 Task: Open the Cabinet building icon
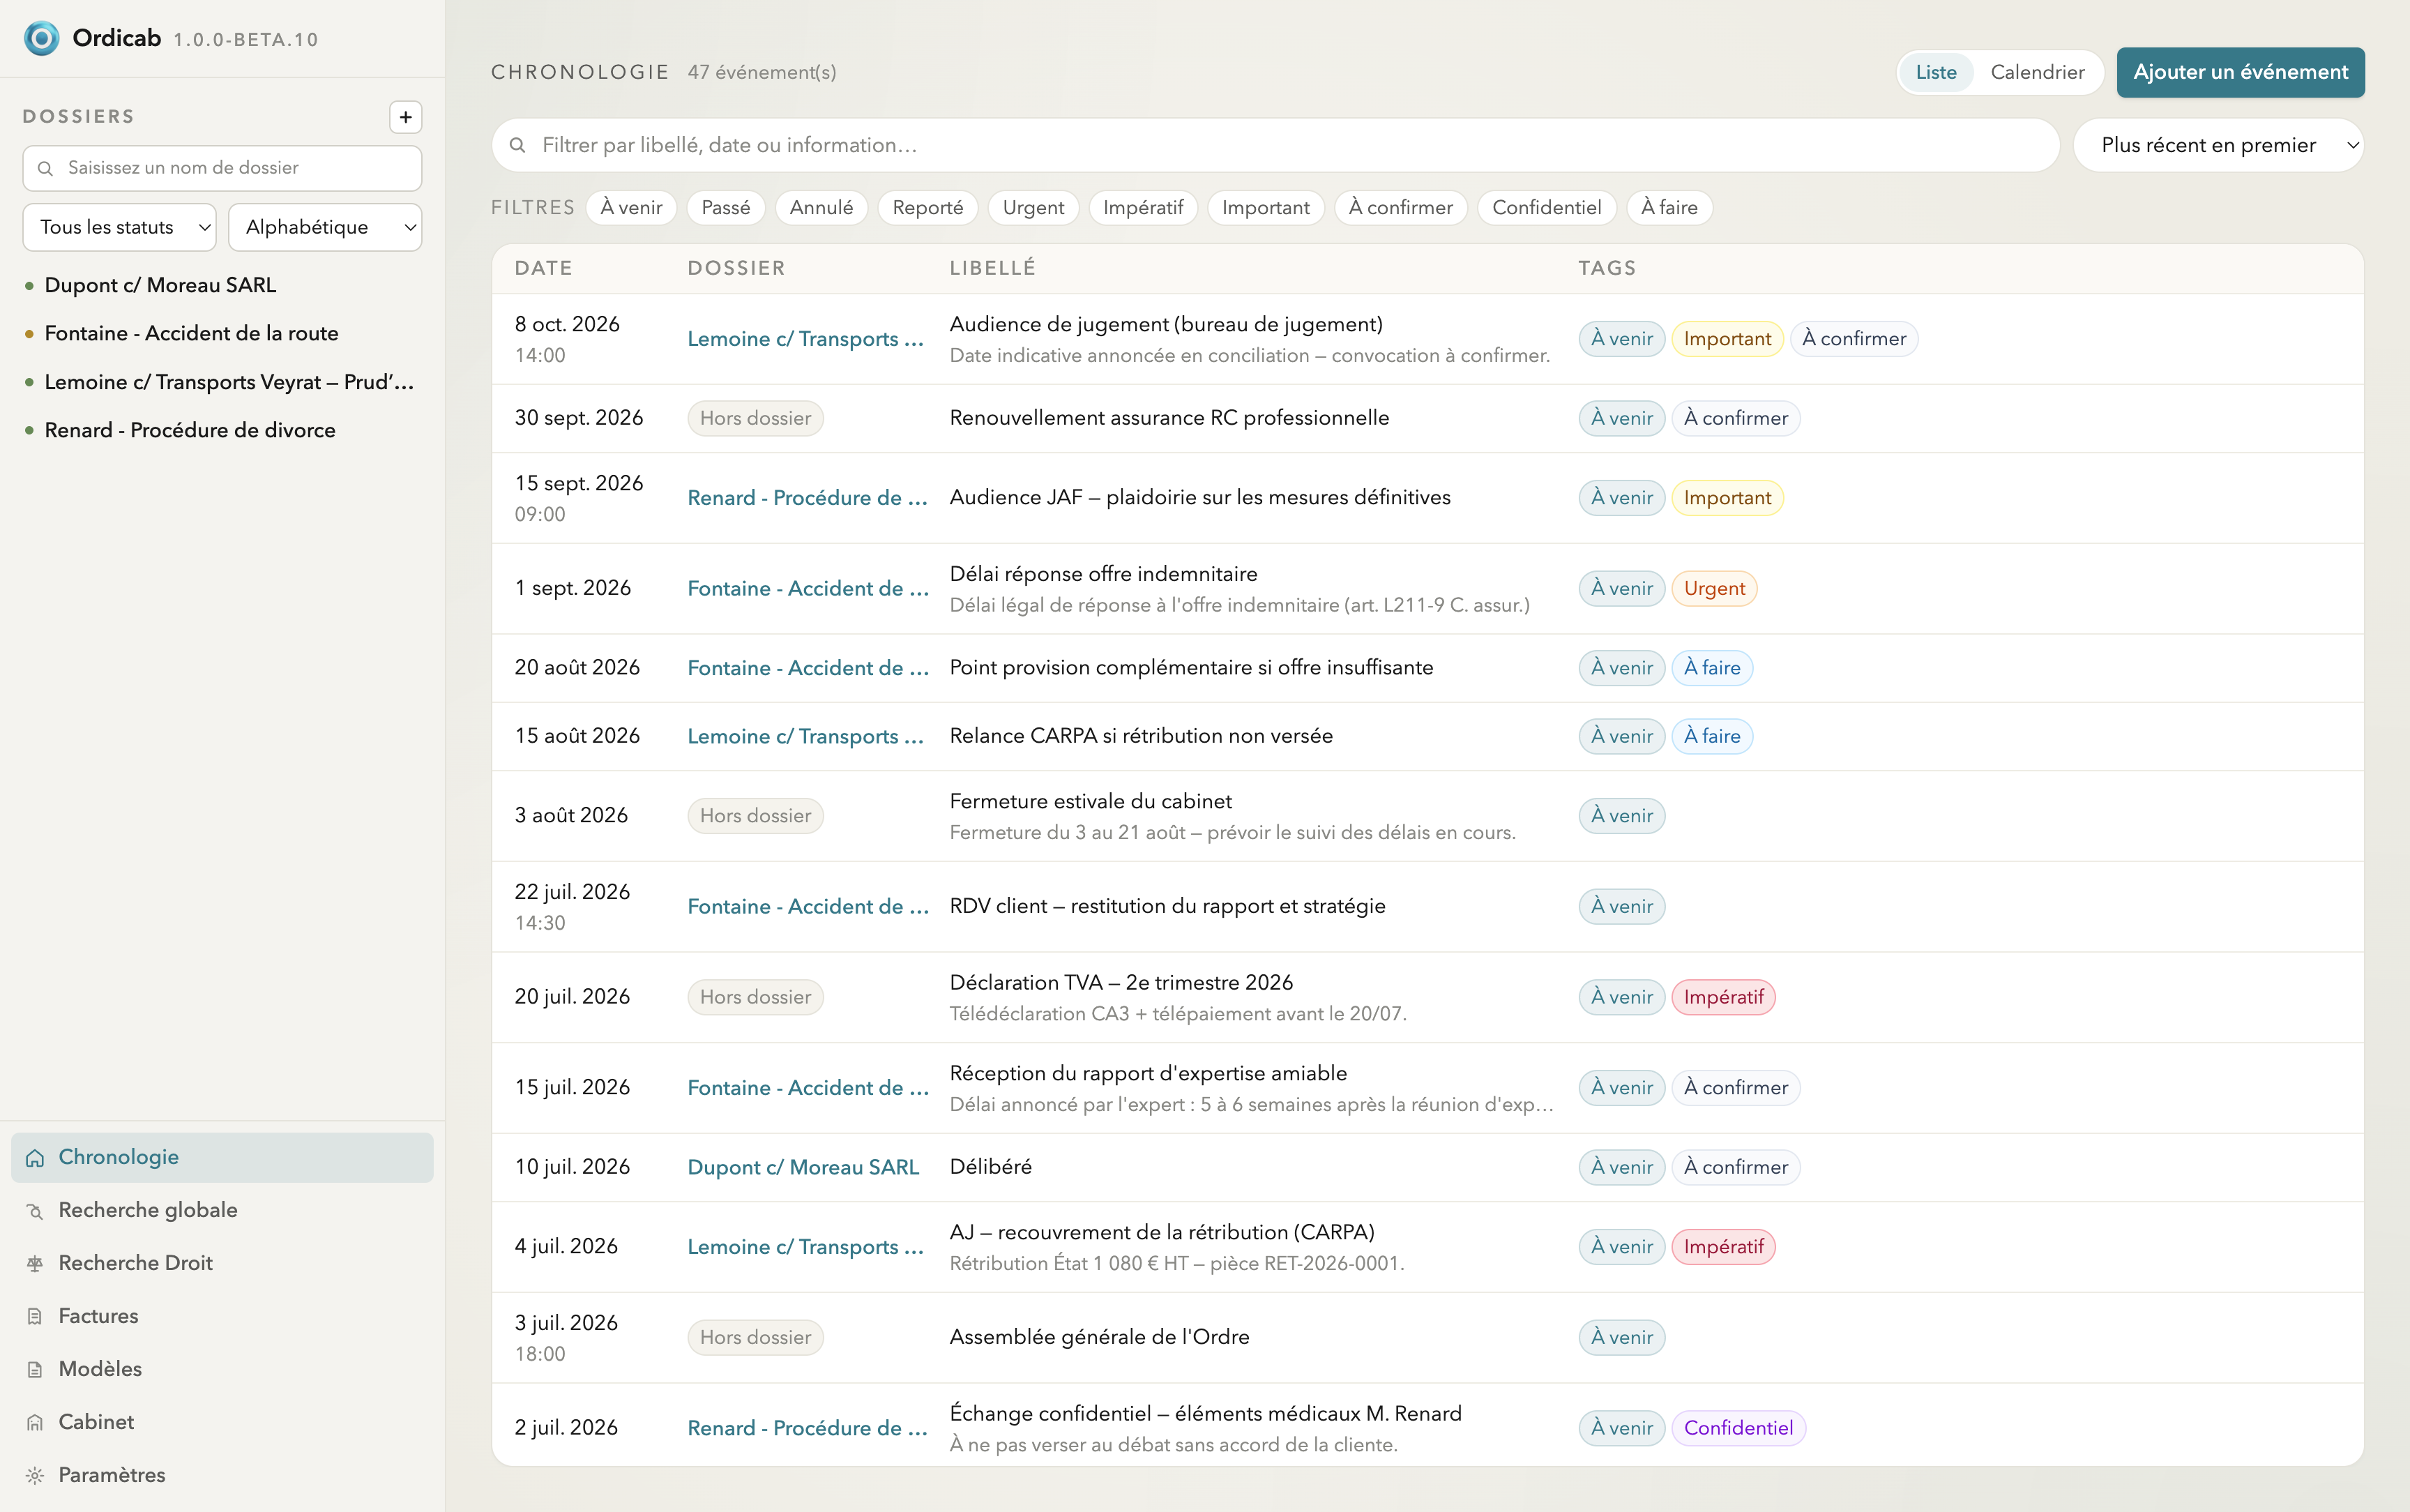(x=35, y=1423)
